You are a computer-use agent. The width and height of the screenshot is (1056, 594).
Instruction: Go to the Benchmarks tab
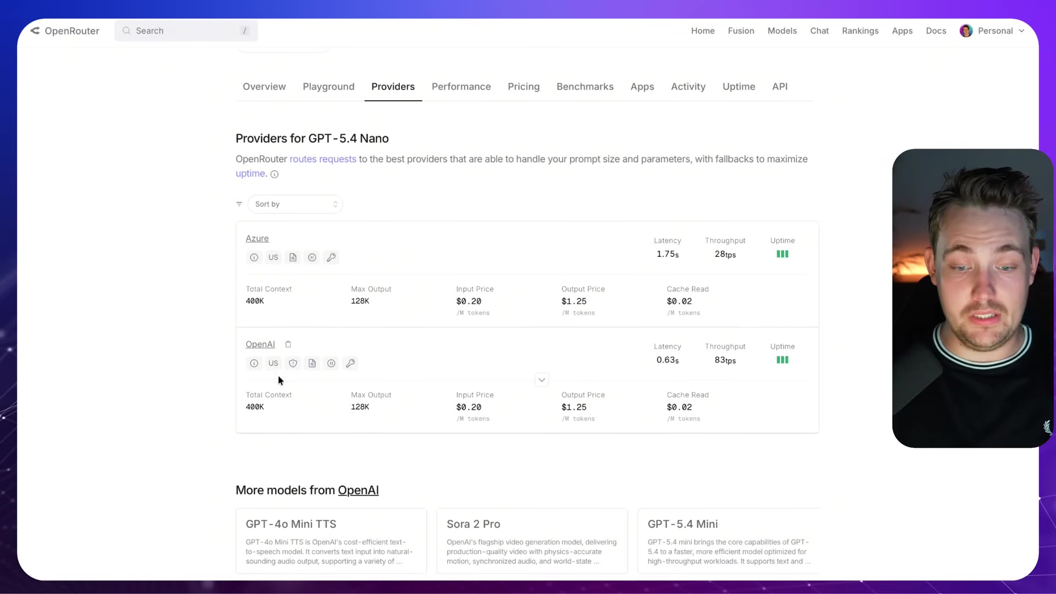pos(585,87)
